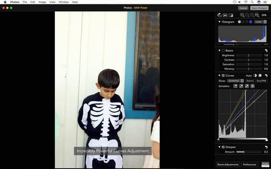Click the Save Changes button
Image resolution: width=271 pixels, height=169 pixels.
point(259,8)
